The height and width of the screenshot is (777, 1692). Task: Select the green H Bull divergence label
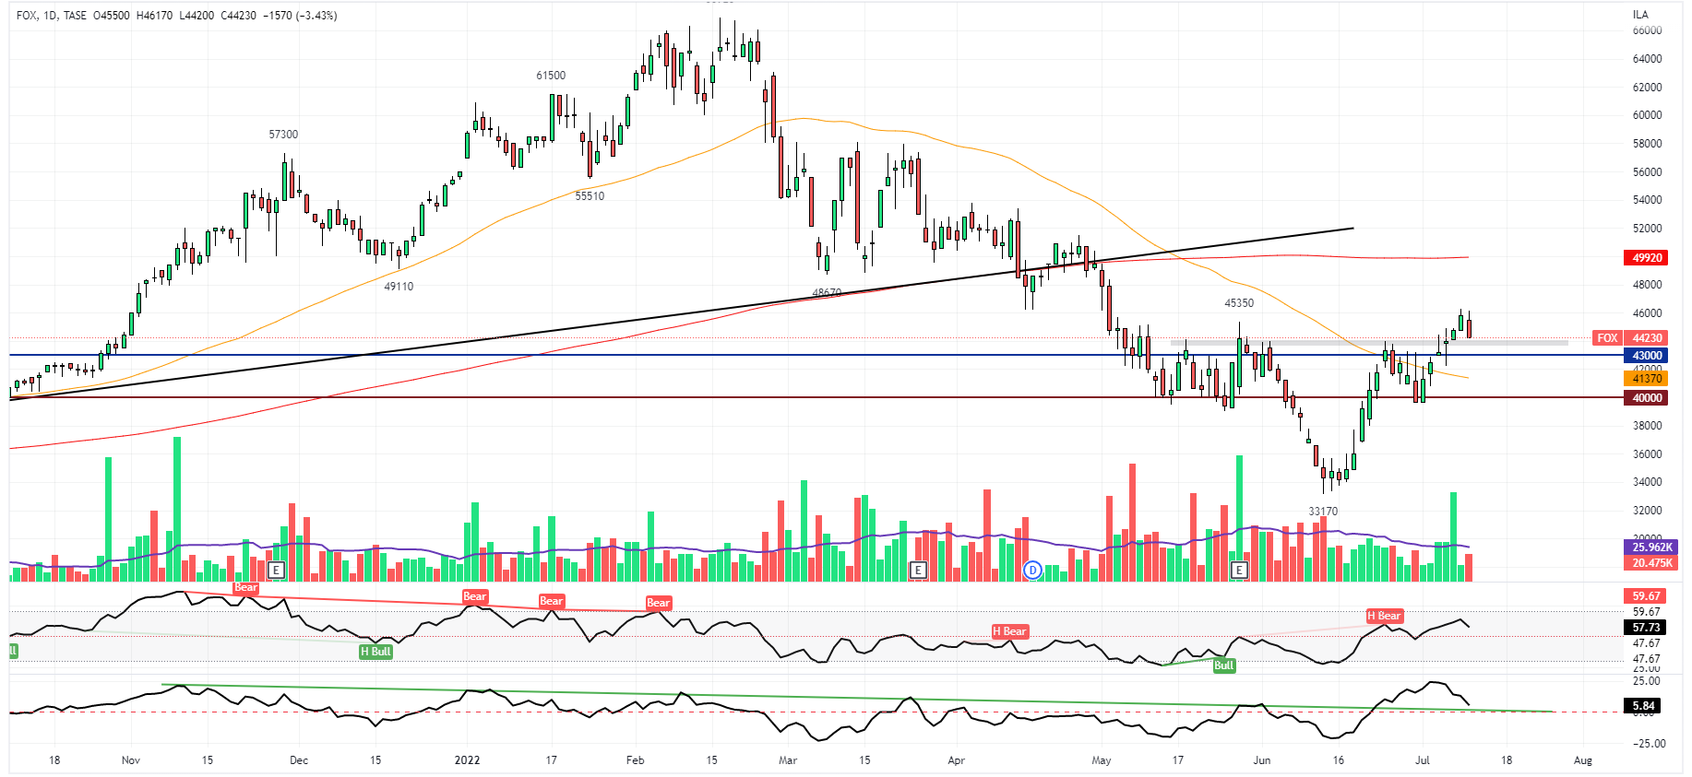(375, 652)
